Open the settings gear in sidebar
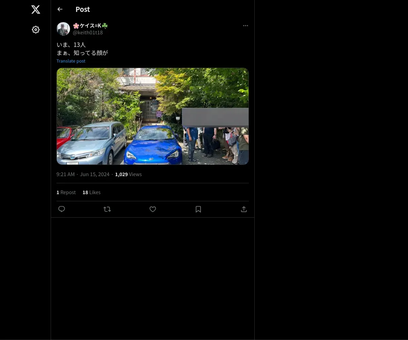The image size is (408, 340). tap(36, 30)
